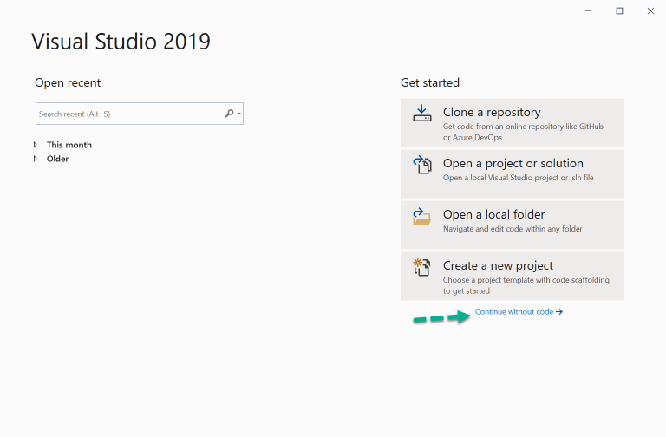Follow the Continue without code link

click(519, 312)
